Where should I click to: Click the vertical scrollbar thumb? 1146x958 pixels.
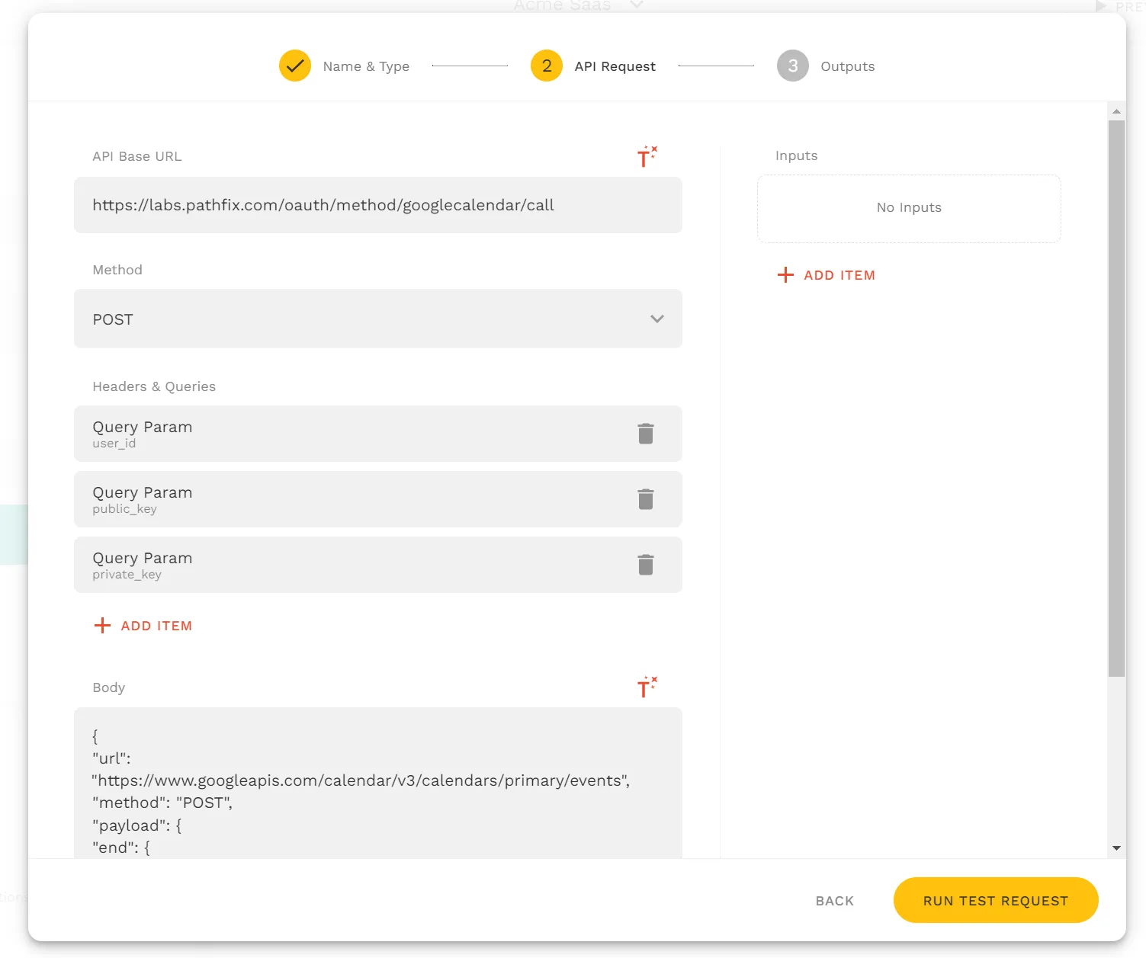[1116, 398]
